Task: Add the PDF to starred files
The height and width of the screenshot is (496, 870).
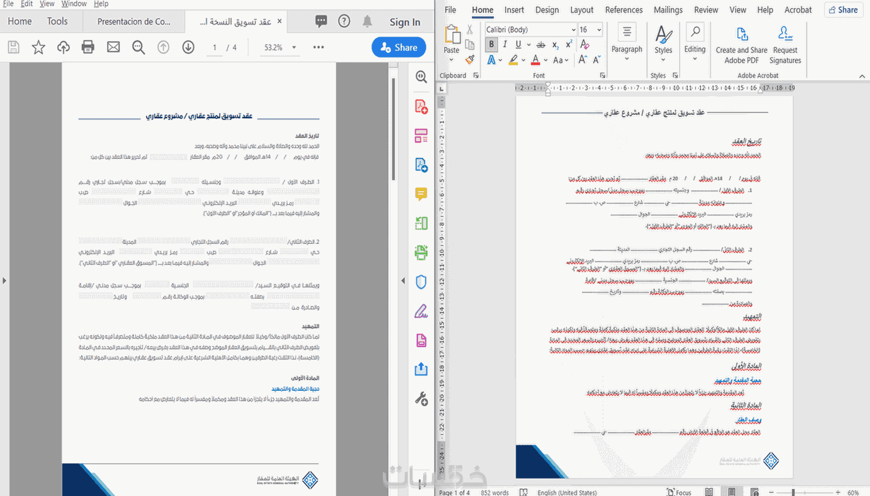Action: (x=38, y=48)
